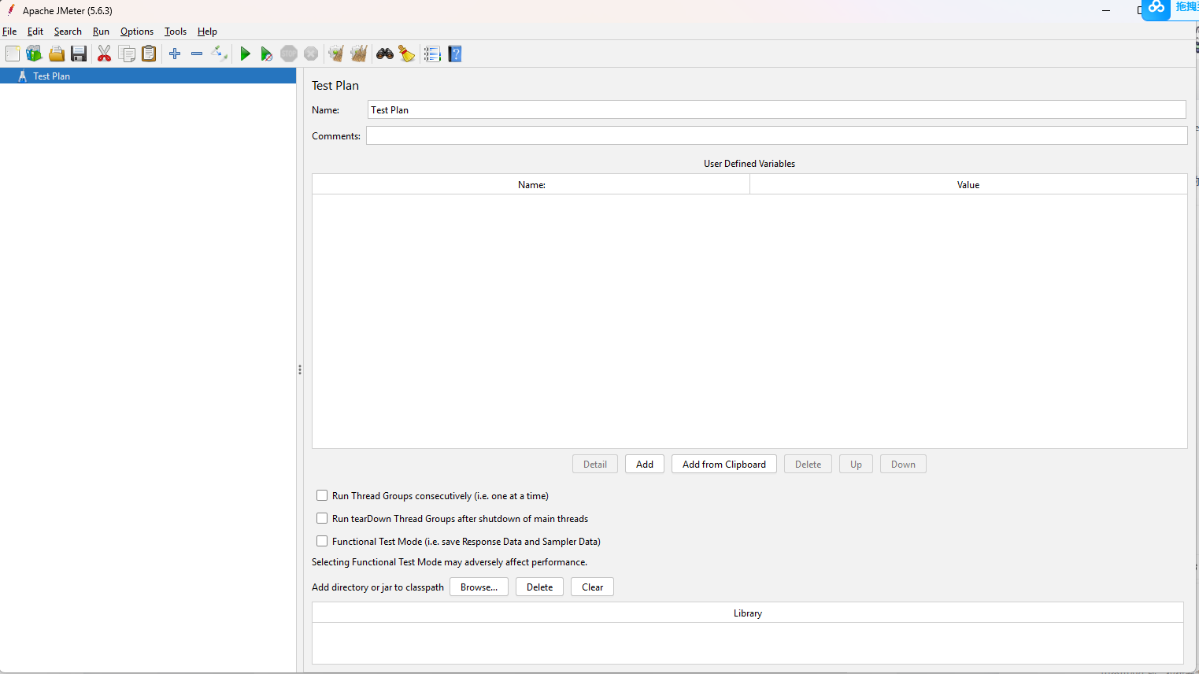Open the Search menu
1199x674 pixels.
(68, 31)
